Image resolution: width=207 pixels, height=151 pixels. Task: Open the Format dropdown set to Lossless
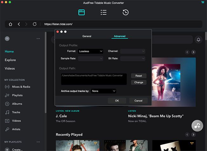point(90,51)
